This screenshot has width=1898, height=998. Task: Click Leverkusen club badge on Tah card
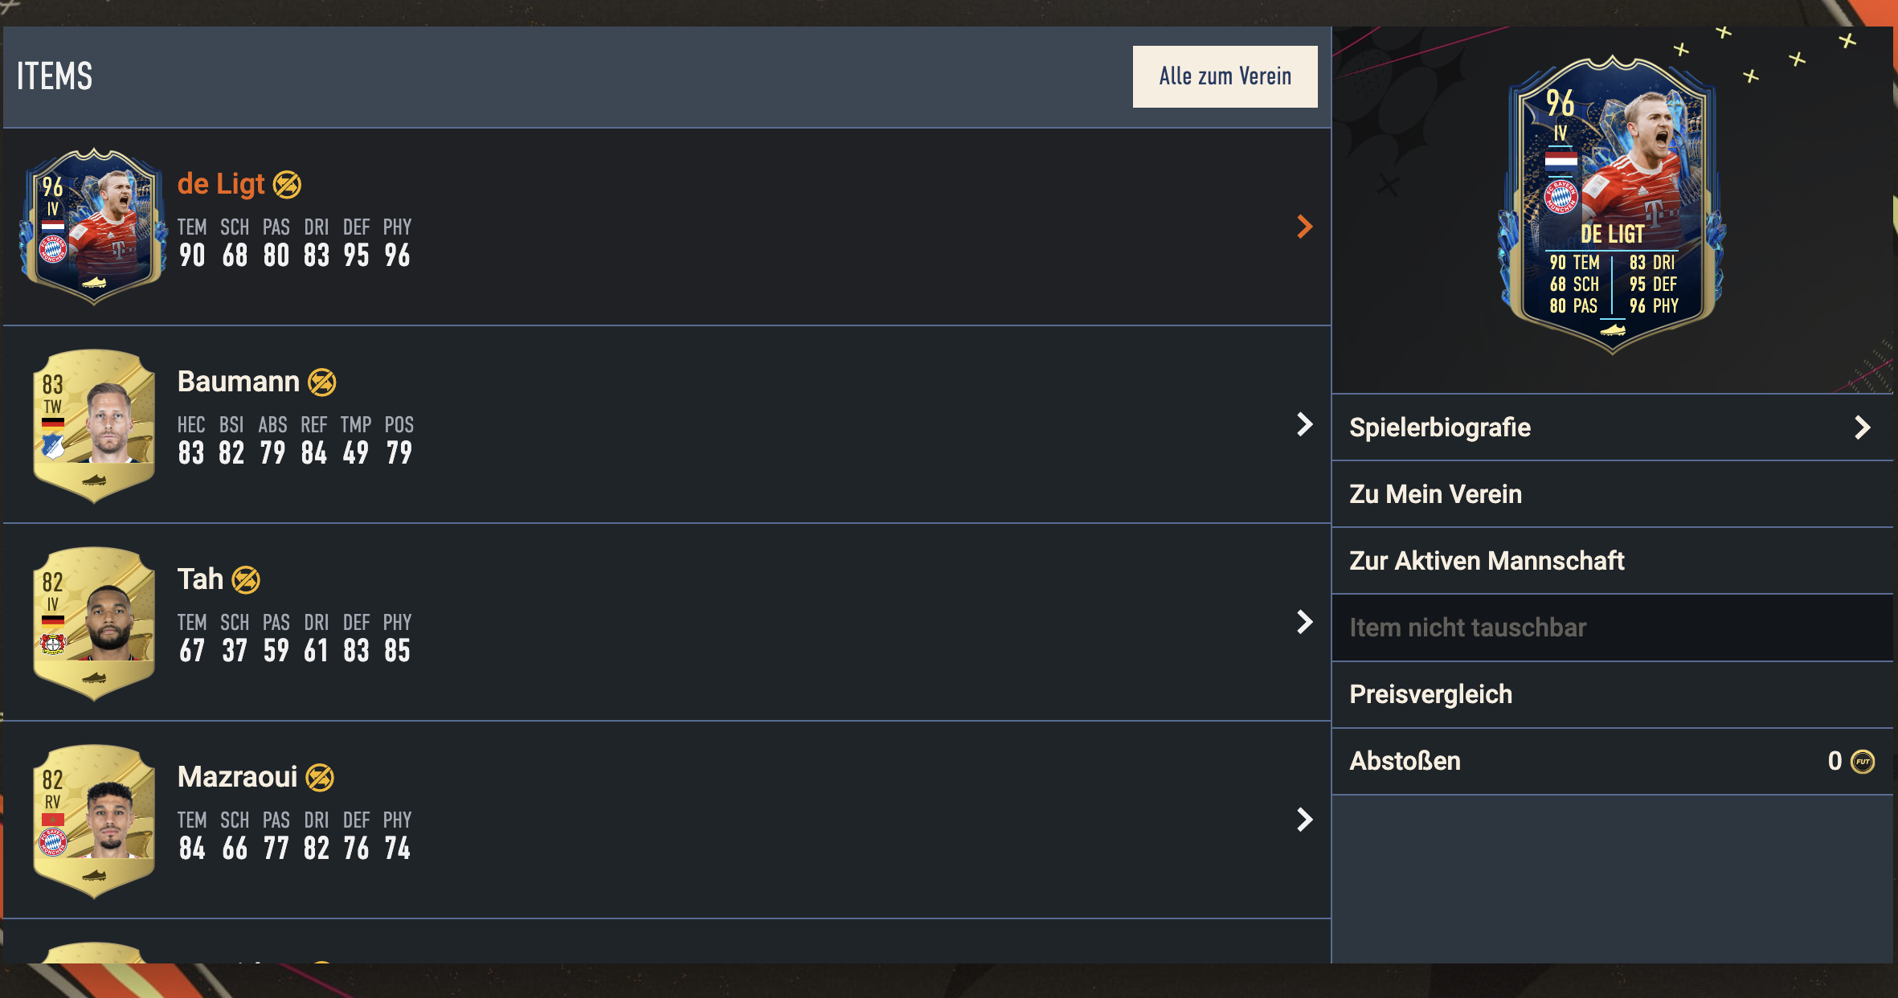pos(53,644)
